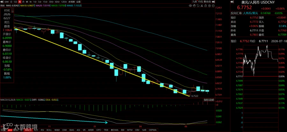Image resolution: width=287 pixels, height=132 pixels.
Task: Click 最高 value 6.7803
Action: click(x=254, y=35)
